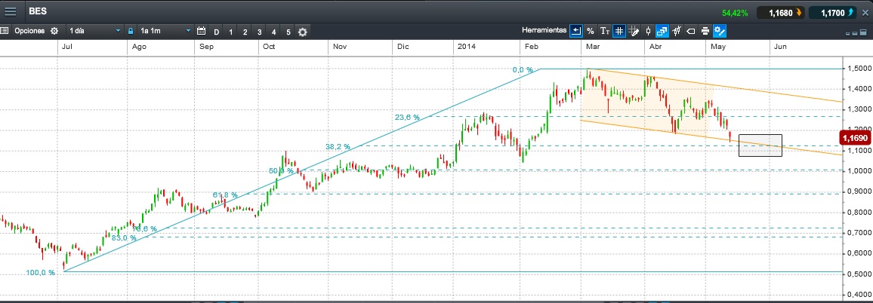
Task: Toggle the chart grid lines button
Action: coord(619,31)
